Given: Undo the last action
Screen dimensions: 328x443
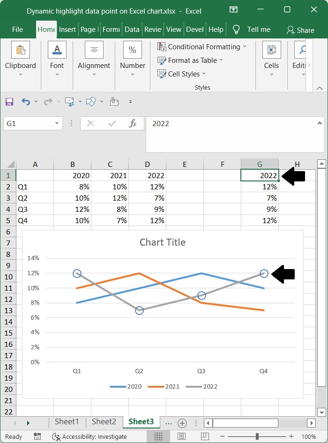Looking at the screenshot, I should click(26, 102).
